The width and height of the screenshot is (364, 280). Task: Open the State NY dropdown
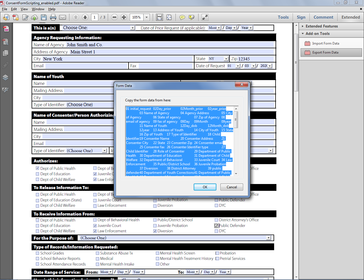point(226,59)
